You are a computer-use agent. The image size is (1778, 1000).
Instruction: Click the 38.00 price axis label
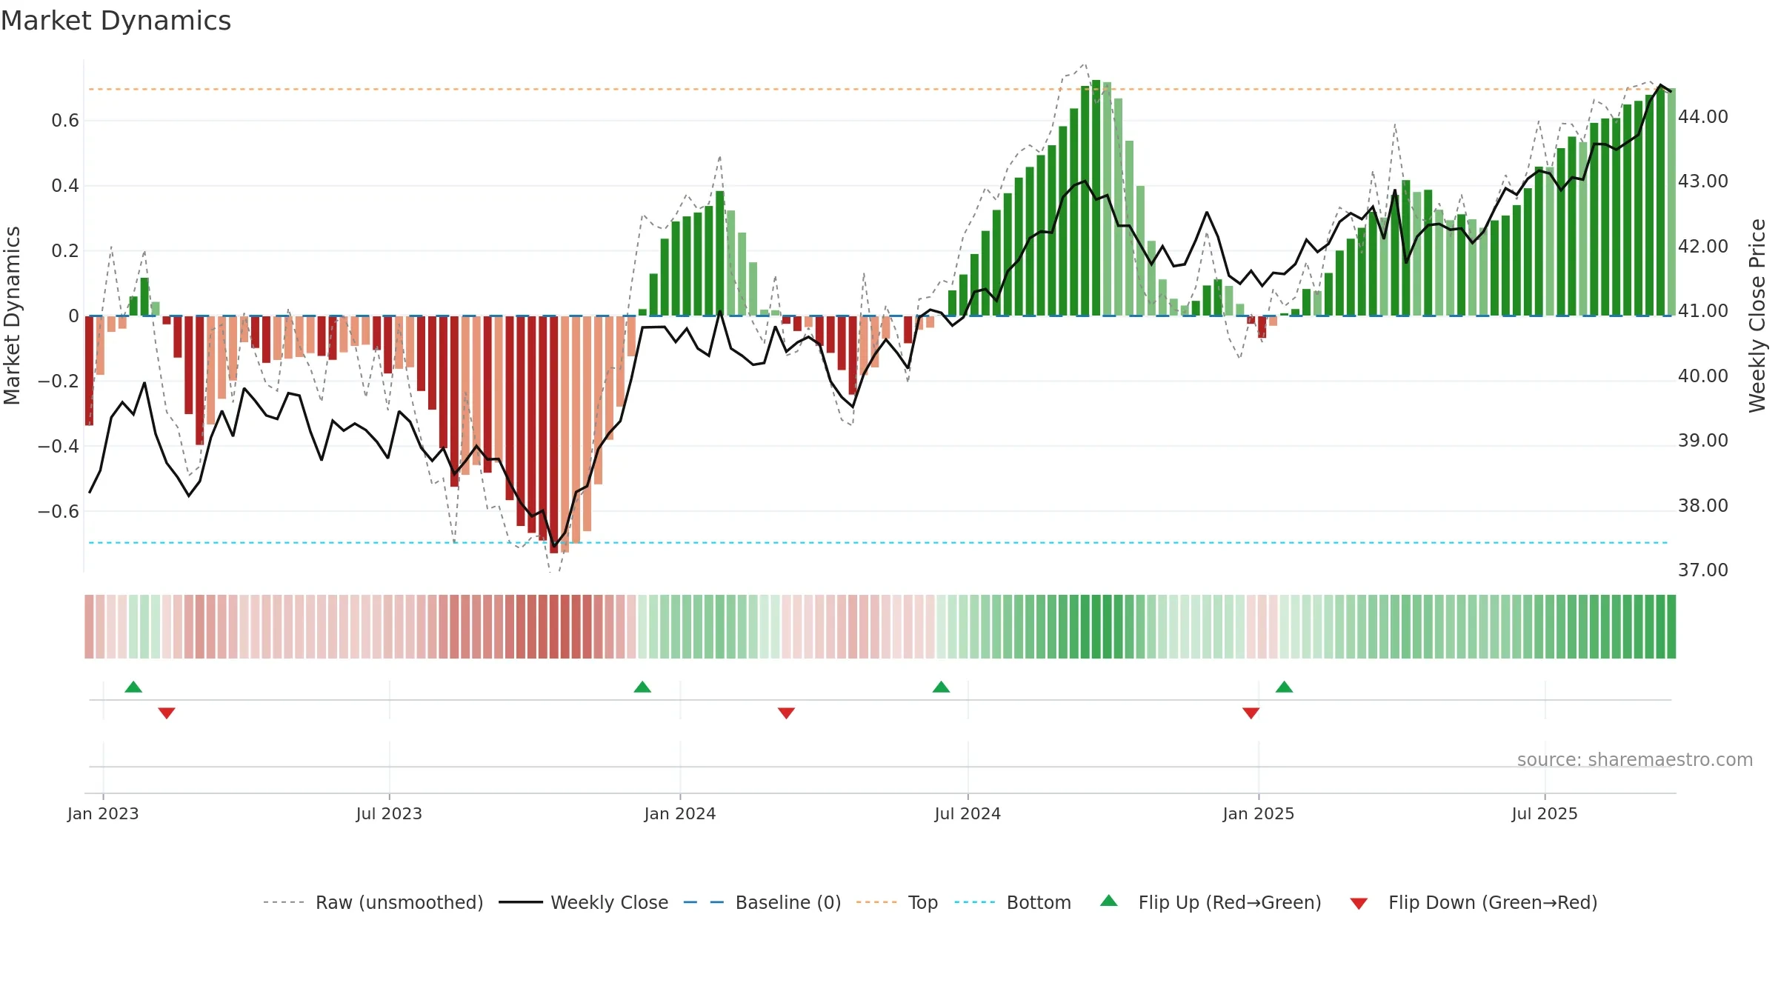coord(1703,506)
